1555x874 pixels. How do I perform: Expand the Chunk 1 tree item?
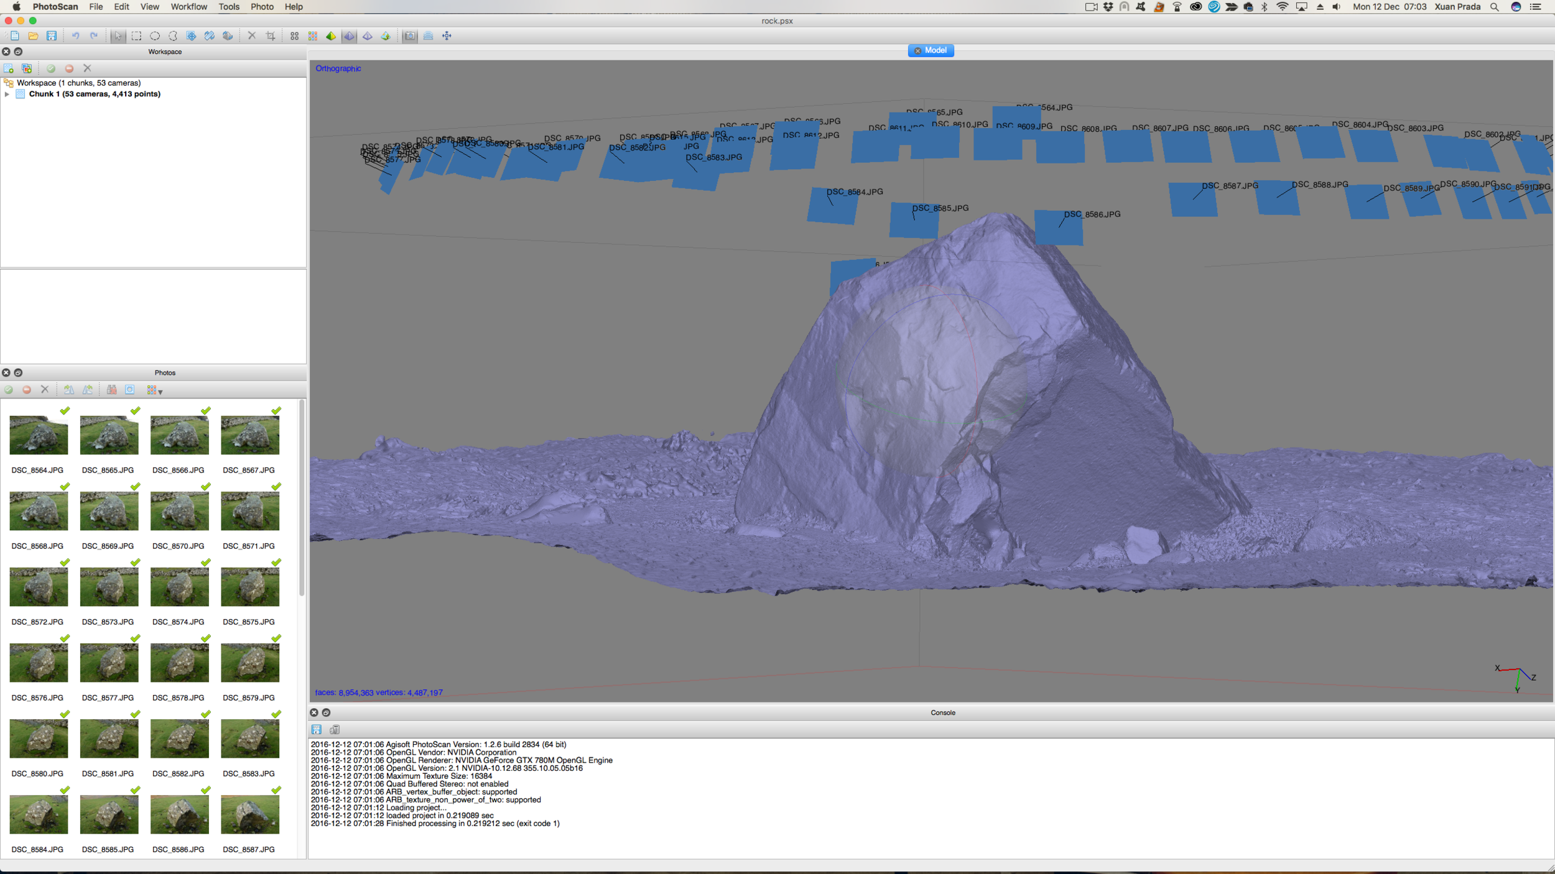pyautogui.click(x=7, y=94)
